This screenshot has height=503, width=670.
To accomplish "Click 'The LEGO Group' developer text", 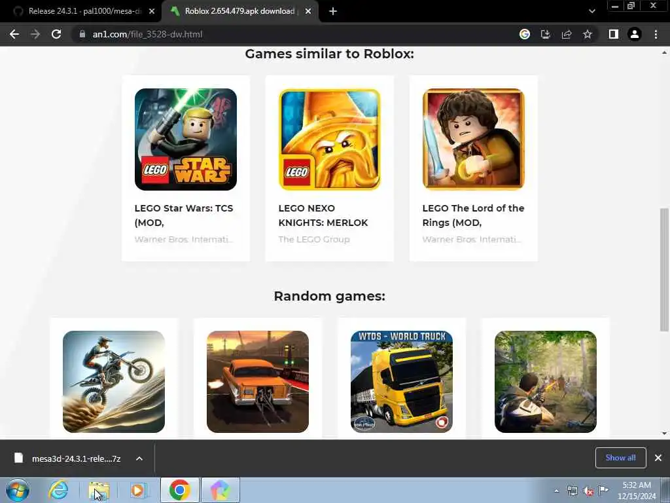I will [314, 240].
